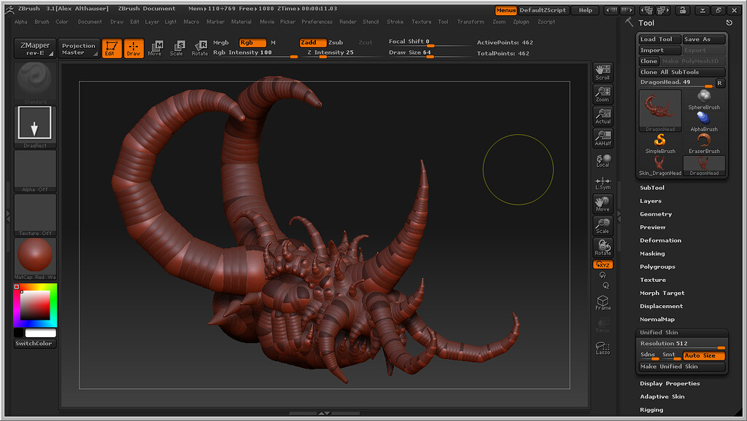This screenshot has width=747, height=421.
Task: Launch Projection Master
Action: pyautogui.click(x=78, y=47)
